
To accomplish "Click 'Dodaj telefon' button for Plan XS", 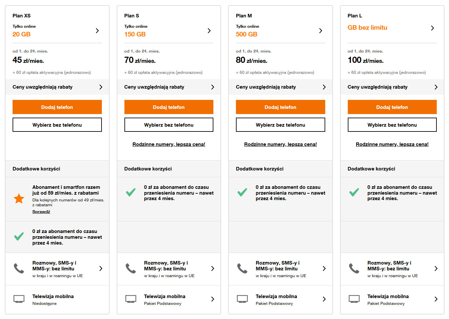I will coord(57,107).
